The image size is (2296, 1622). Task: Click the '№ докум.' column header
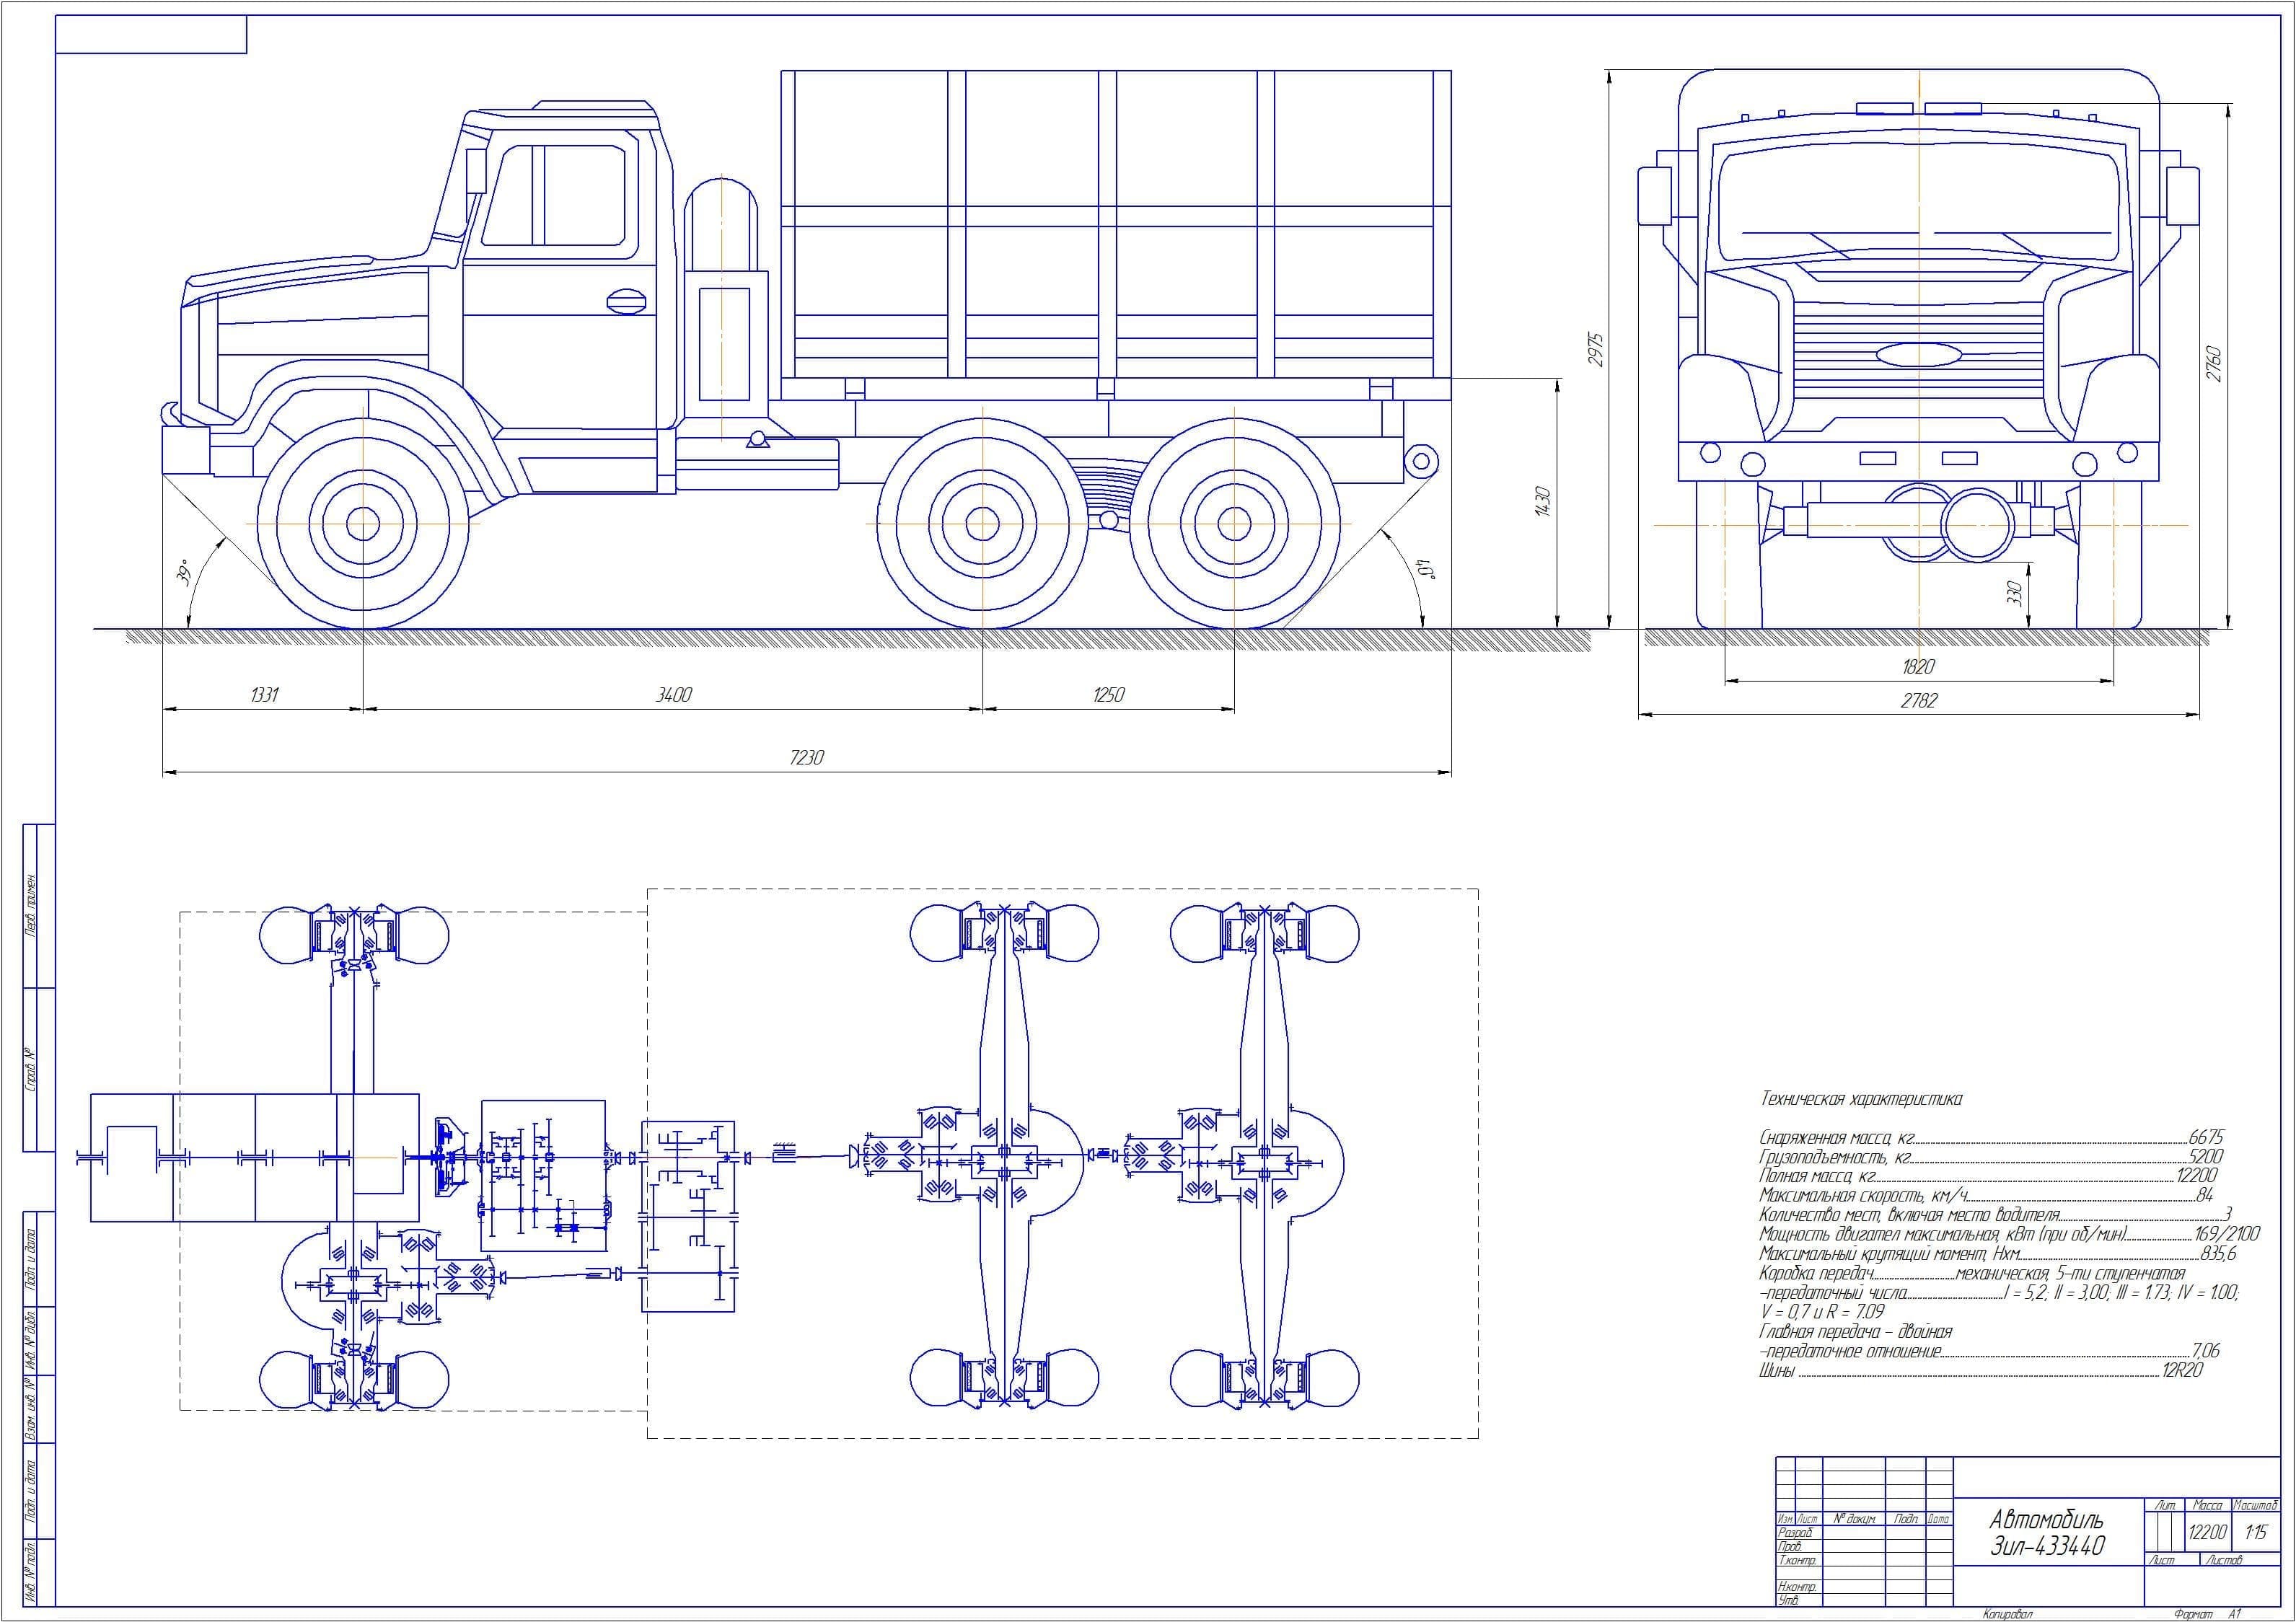1854,1519
